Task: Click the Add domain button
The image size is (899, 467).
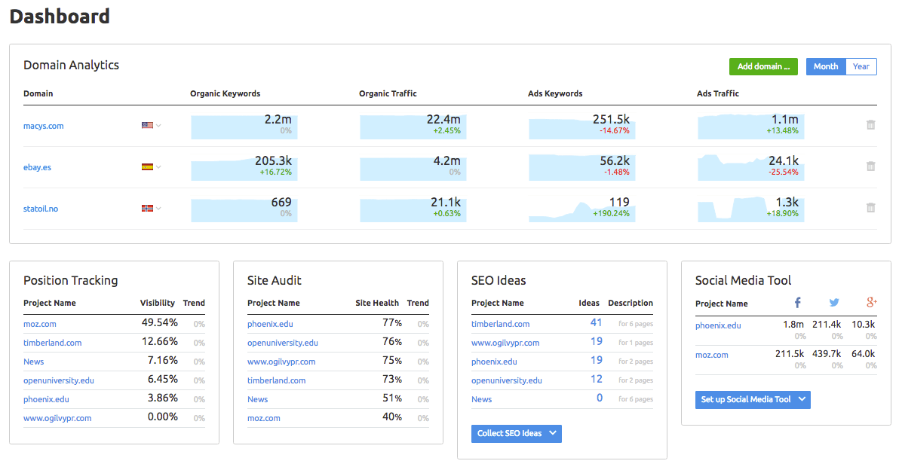Action: click(763, 66)
